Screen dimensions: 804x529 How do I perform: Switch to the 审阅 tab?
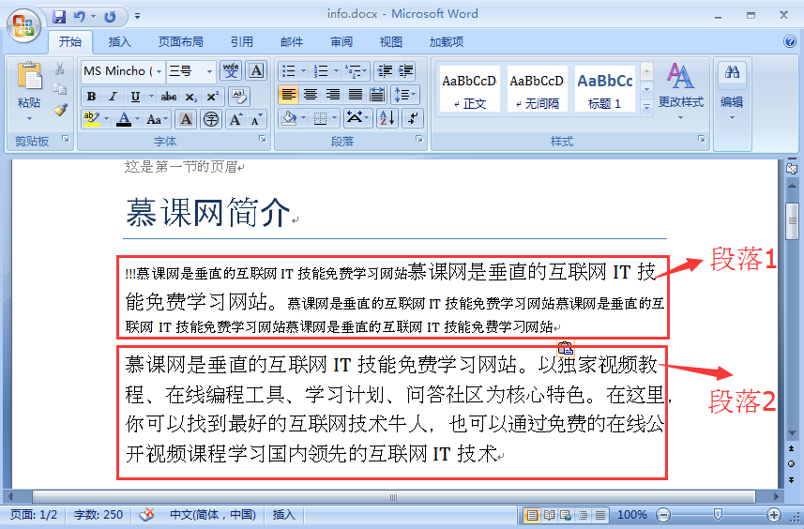point(341,41)
